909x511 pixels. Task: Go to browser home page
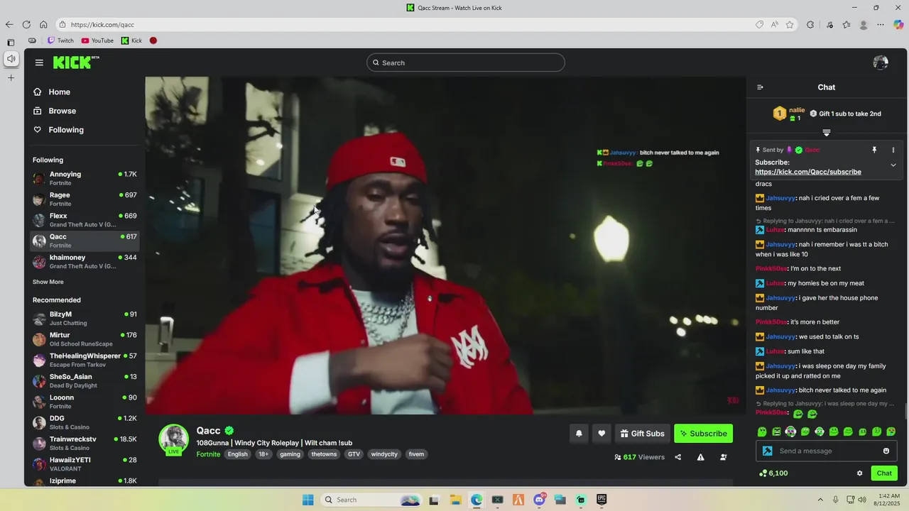pos(43,25)
